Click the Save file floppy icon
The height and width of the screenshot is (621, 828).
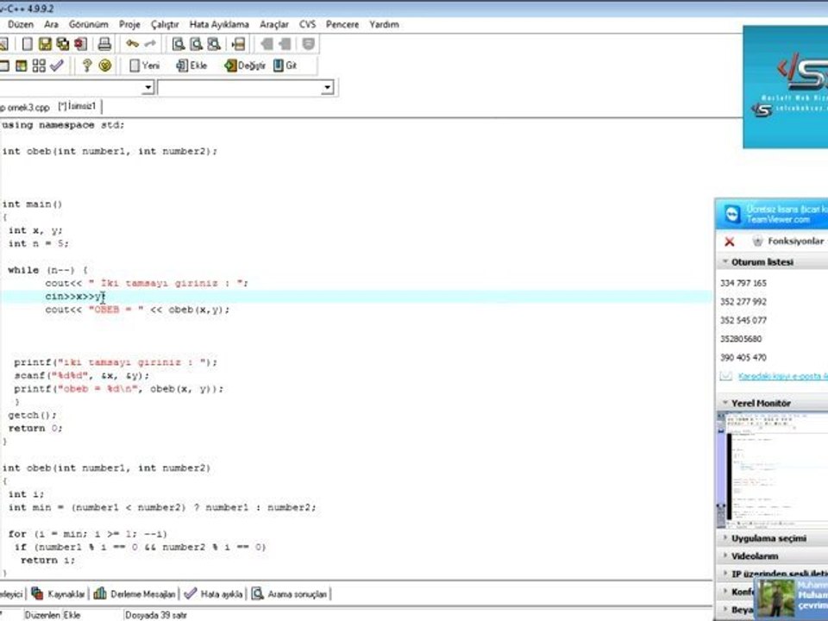click(x=45, y=44)
